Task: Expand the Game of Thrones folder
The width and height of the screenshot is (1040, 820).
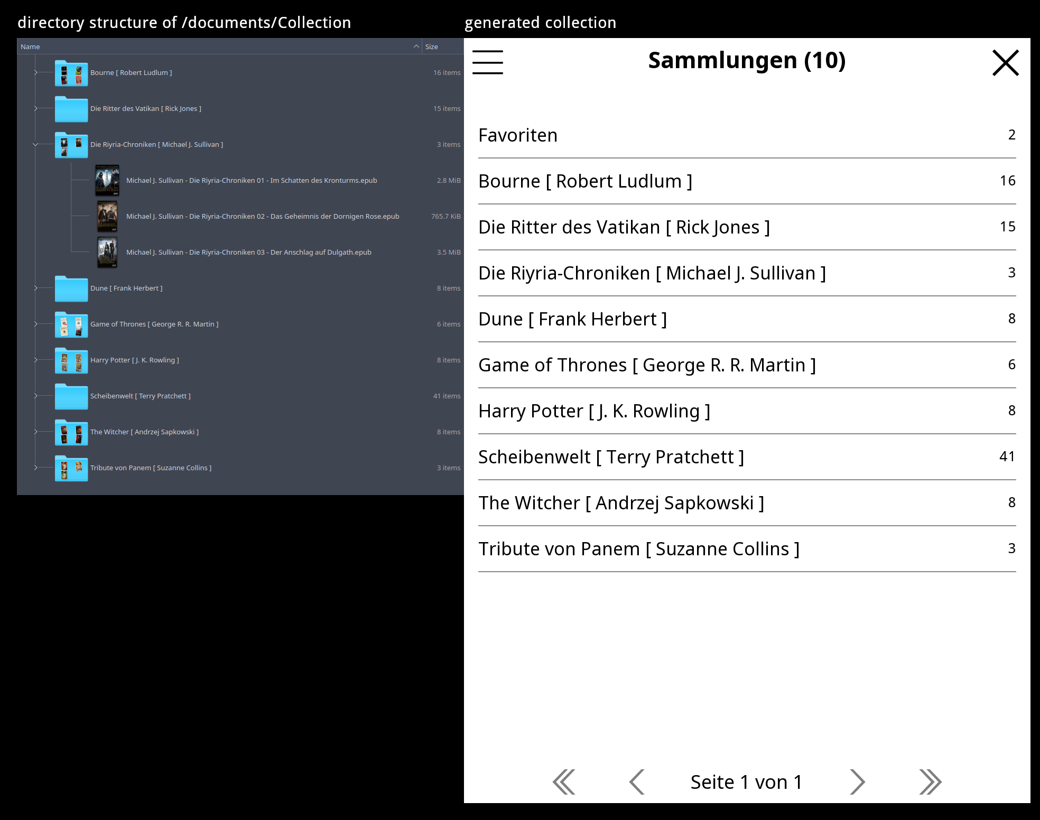Action: click(35, 324)
